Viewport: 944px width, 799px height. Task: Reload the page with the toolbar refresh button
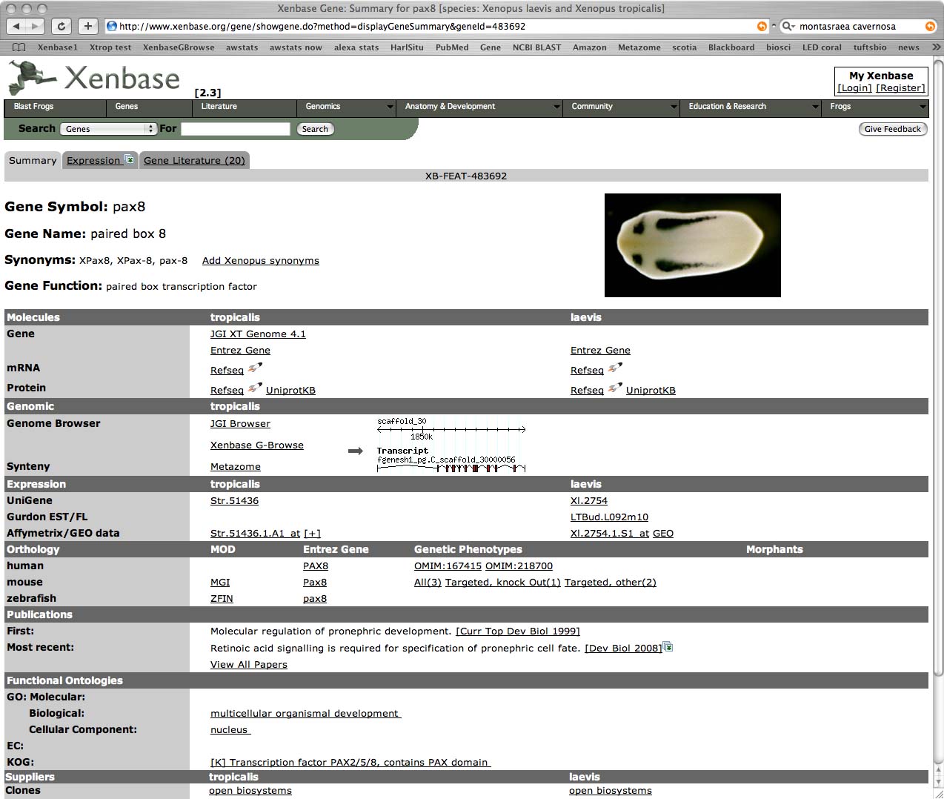pos(62,26)
